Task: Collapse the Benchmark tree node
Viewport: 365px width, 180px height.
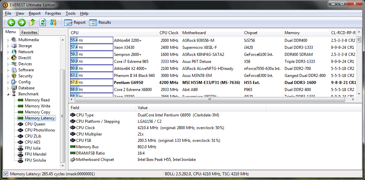Action: [x=8, y=94]
